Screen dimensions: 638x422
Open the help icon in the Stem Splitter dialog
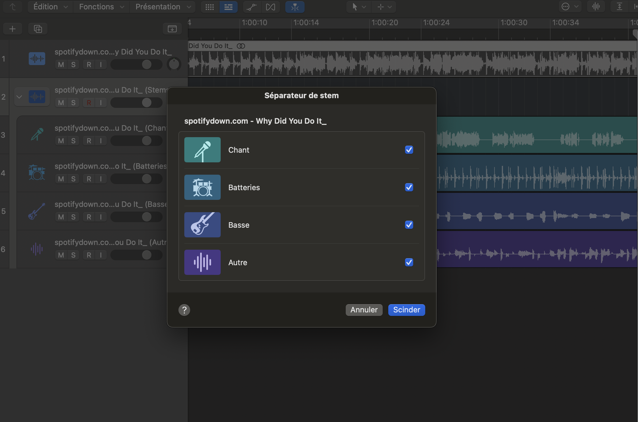point(184,310)
